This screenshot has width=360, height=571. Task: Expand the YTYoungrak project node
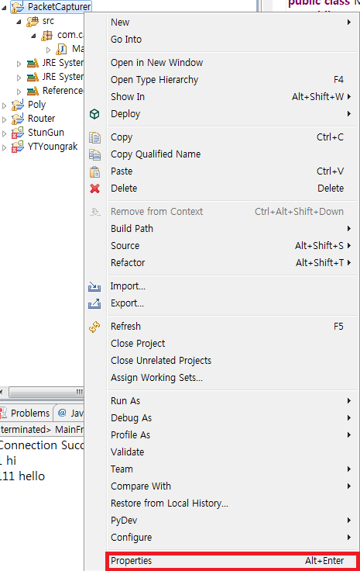point(5,147)
